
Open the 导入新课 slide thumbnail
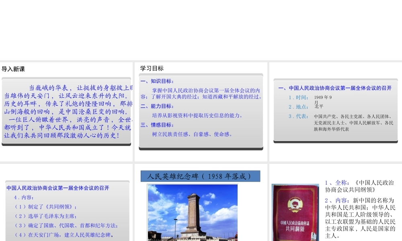tap(66, 112)
